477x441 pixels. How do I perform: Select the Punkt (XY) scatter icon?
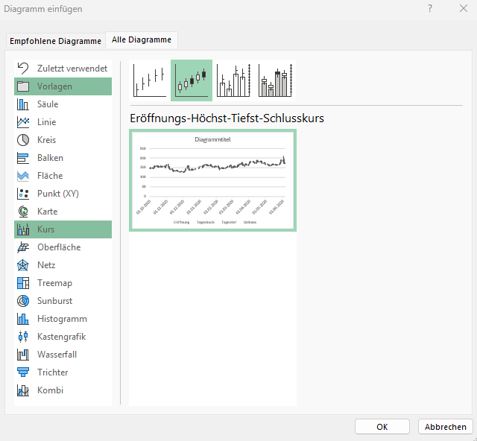click(x=23, y=194)
